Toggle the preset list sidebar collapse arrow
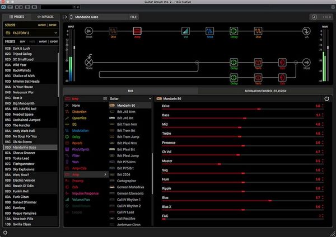This screenshot has width=336, height=237. (x=65, y=17)
